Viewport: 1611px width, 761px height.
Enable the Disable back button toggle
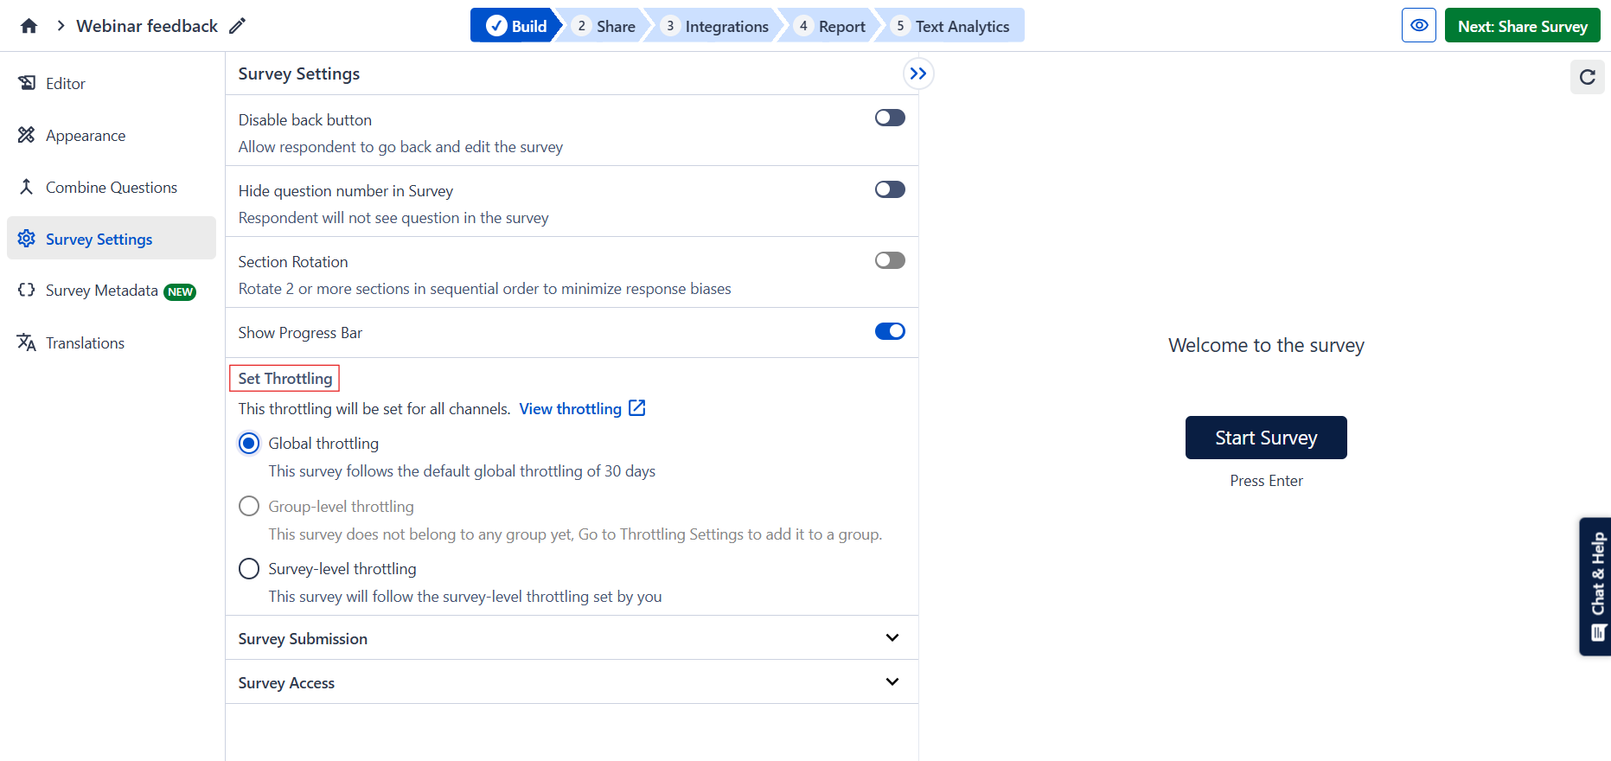click(x=889, y=118)
